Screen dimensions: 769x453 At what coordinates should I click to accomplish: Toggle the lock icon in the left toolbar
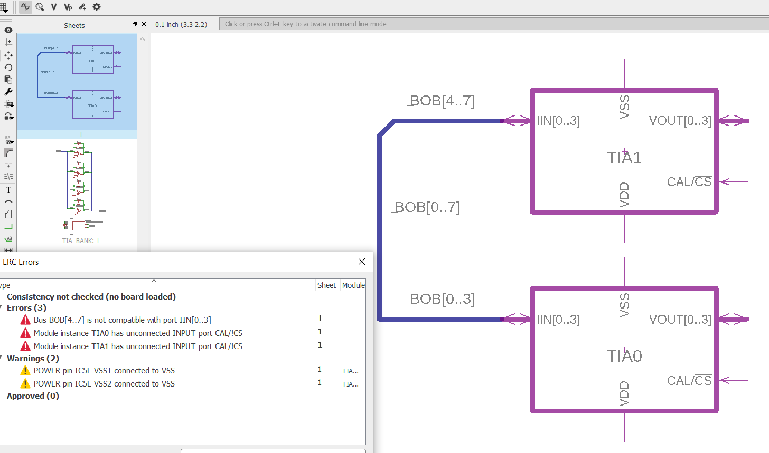(x=8, y=115)
